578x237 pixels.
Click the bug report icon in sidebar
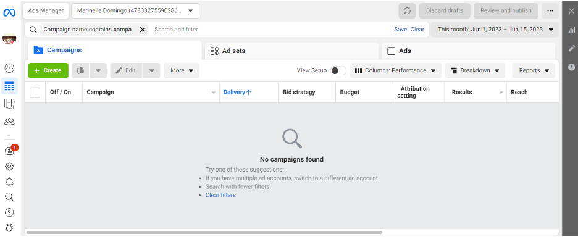point(9,228)
